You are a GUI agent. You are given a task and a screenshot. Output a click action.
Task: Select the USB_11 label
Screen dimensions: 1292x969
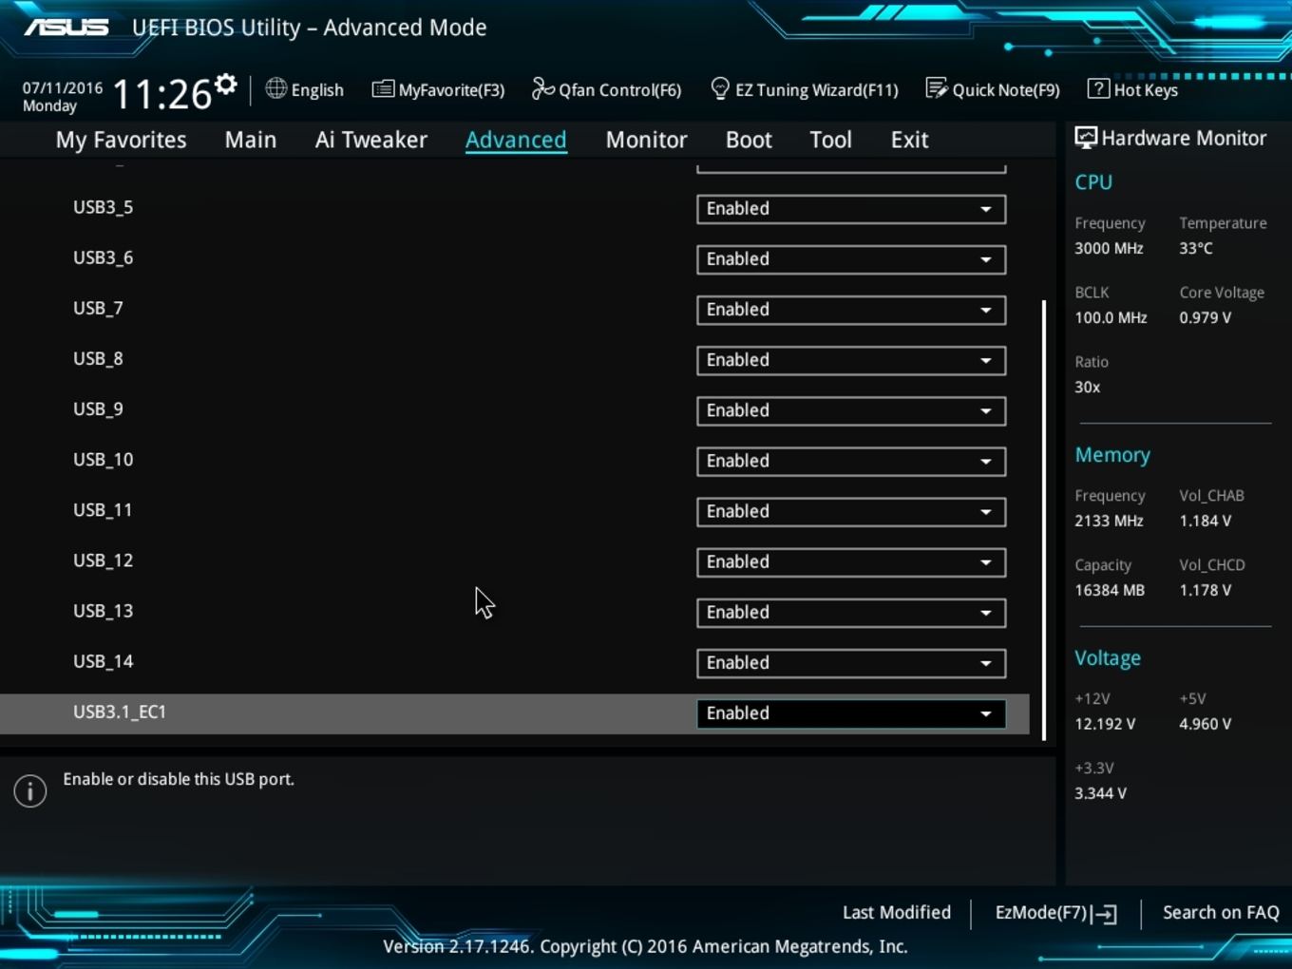(x=103, y=509)
